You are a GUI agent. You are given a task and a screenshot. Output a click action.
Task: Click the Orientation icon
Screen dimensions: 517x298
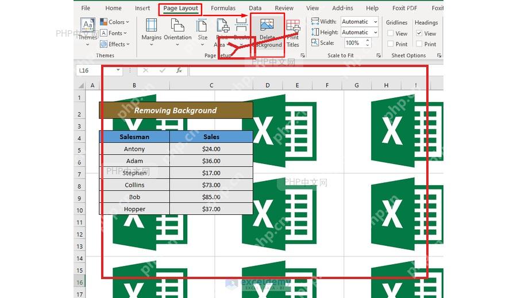(x=178, y=25)
